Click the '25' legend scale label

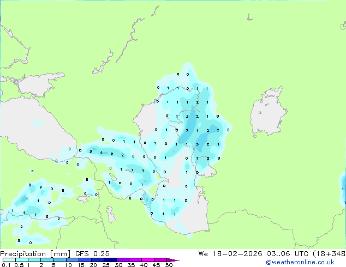(x=106, y=265)
